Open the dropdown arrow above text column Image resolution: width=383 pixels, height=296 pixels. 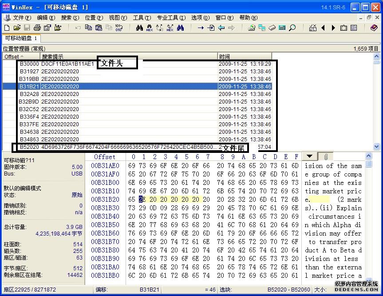309,156
